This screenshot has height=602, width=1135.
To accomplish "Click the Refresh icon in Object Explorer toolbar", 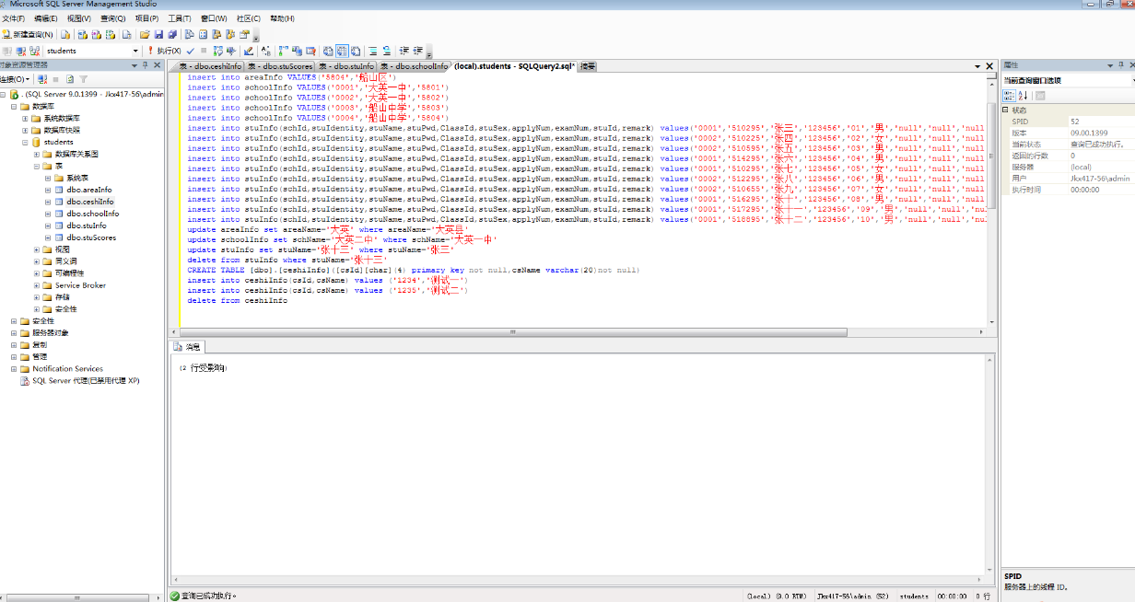I will pyautogui.click(x=69, y=79).
